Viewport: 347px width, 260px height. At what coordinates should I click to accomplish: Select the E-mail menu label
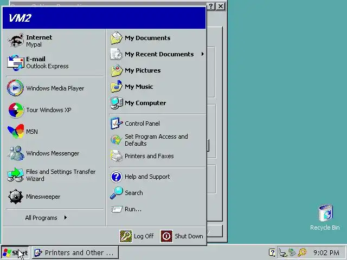click(36, 59)
